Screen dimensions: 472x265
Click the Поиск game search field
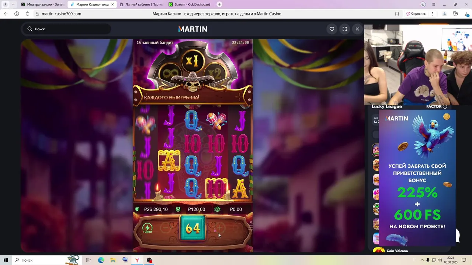click(67, 29)
